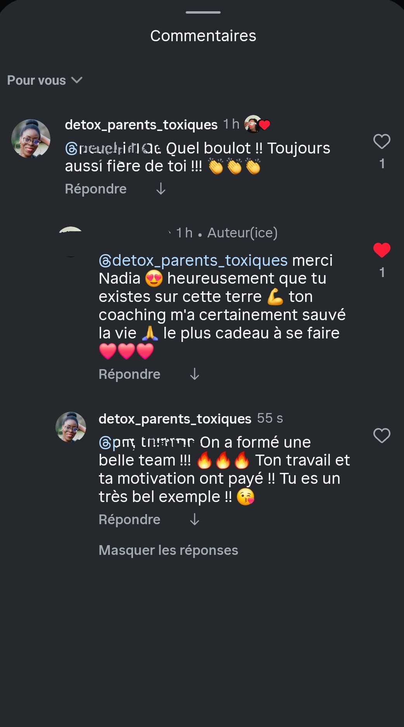This screenshot has height=727, width=404.
Task: Reply to the first comment
Action: pos(96,189)
